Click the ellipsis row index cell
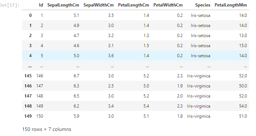Viewport: 256px width, 136px height. [x=30, y=67]
